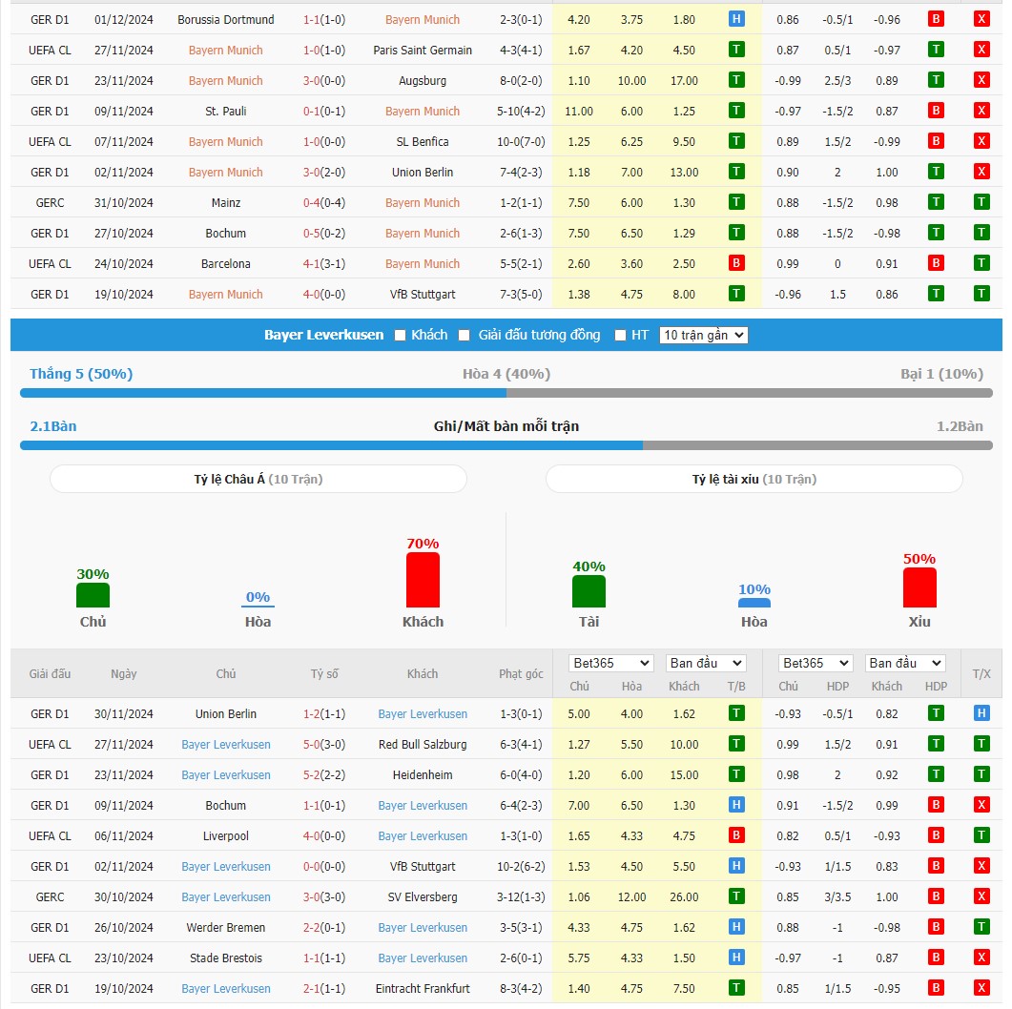Image resolution: width=1012 pixels, height=1009 pixels.
Task: Click the 17.00 odds in Augsburg row
Action: (684, 81)
